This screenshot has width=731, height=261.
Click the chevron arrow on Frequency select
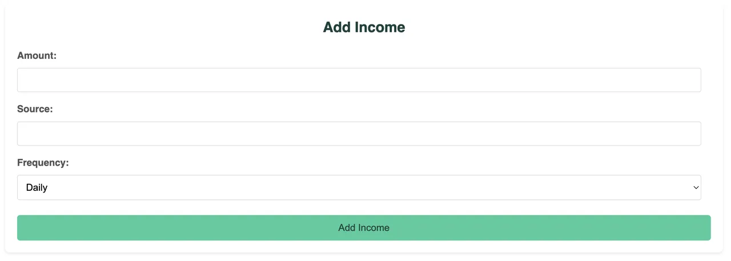pos(696,187)
